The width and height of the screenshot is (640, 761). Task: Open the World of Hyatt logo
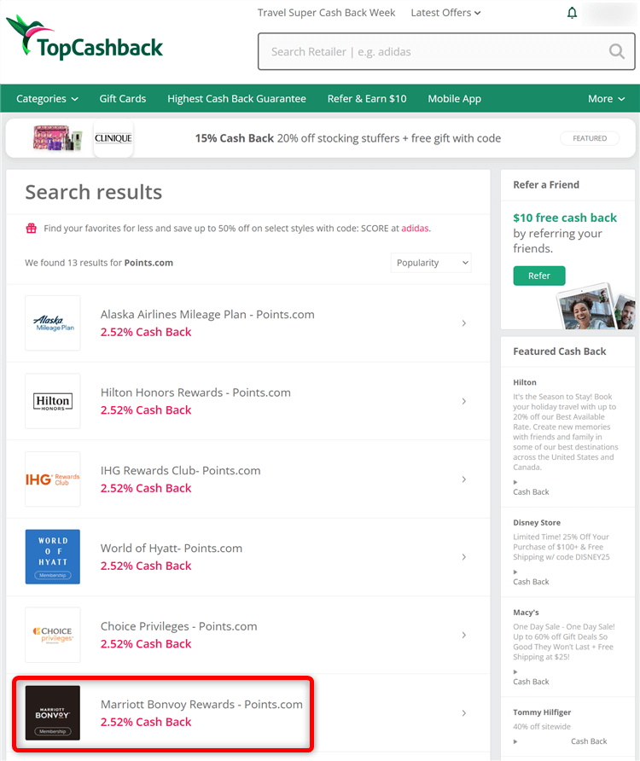[x=53, y=557]
